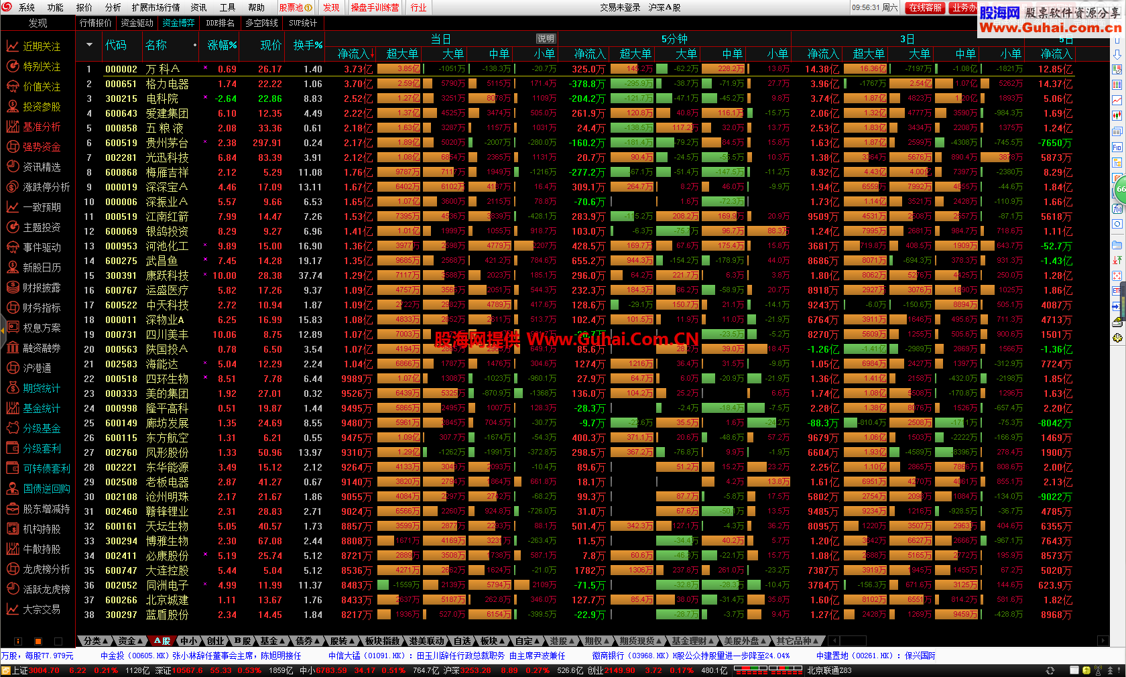
Task: Click the F10 info icon in right toolbar
Action: click(x=1117, y=147)
